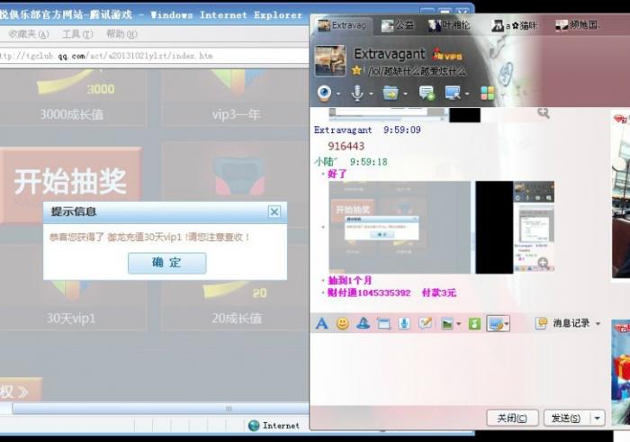
Task: Open the 帮助(H) menu in Internet Explorer
Action: [121, 34]
